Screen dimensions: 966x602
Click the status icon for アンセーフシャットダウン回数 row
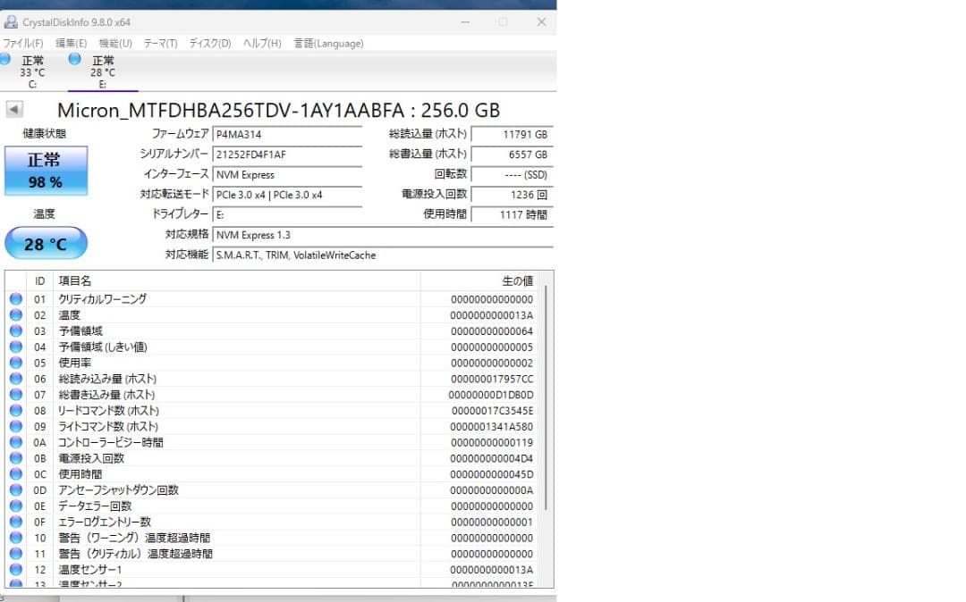tap(16, 490)
